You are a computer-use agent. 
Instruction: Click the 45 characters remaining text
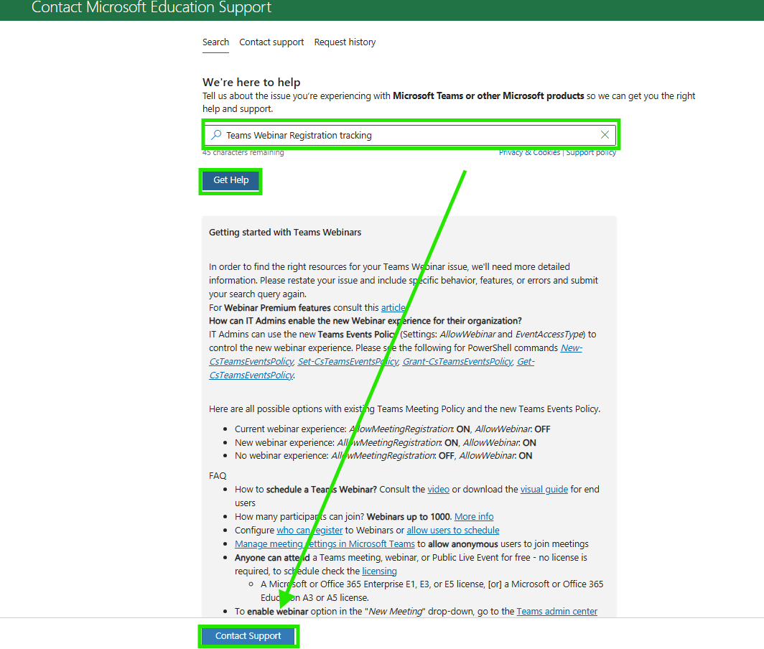click(243, 152)
